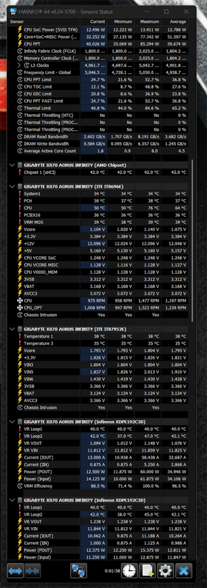The image size is (207, 588).
Task: Click the thermometer icon beside PCIEX16
Action: point(20,215)
